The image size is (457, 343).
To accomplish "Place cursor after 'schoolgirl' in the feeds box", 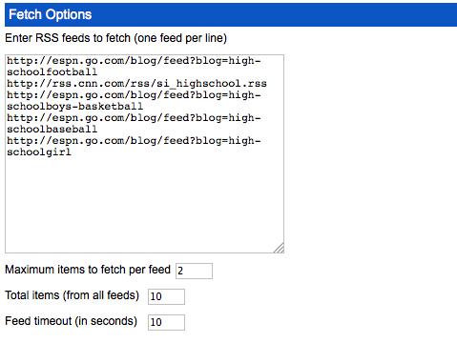I will (72, 152).
